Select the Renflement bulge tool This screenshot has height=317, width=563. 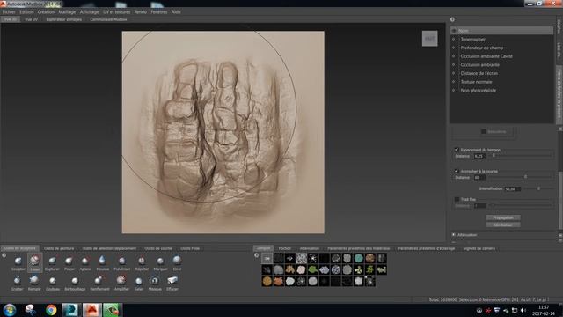pos(99,283)
